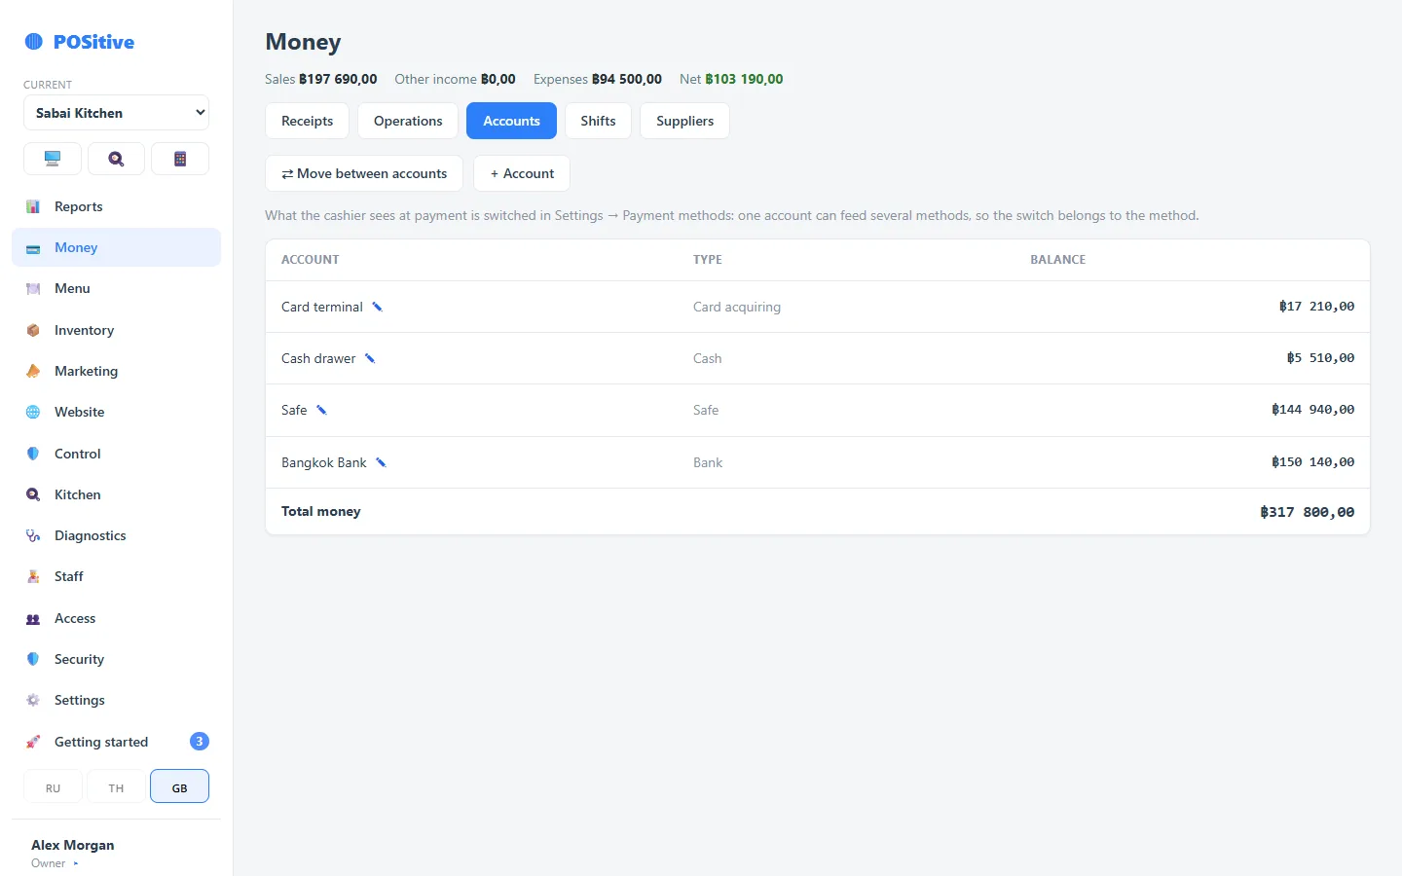Select the Accounts tab
The width and height of the screenshot is (1402, 876).
point(511,121)
